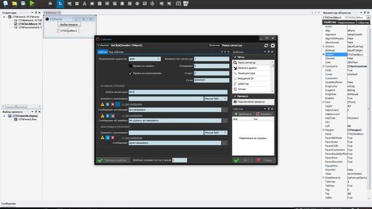
Task: Click 'Выбор процесса' button on form designer
Action: pyautogui.click(x=69, y=24)
